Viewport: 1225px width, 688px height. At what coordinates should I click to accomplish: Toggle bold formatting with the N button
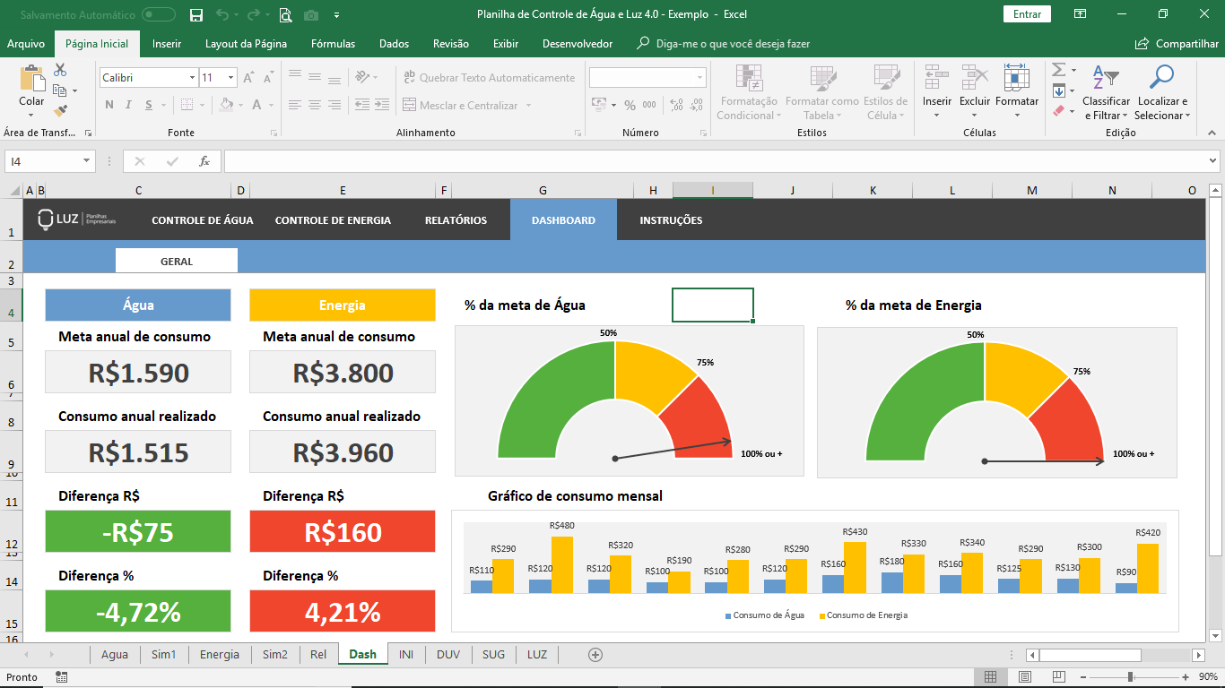[x=109, y=105]
